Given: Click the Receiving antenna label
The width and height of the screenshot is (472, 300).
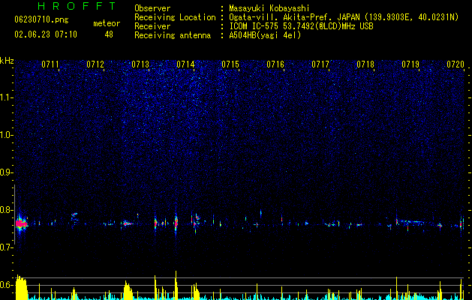Looking at the screenshot, I should (173, 35).
